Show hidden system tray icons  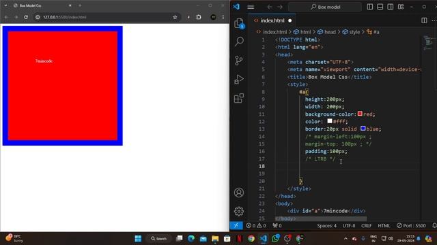(x=346, y=239)
